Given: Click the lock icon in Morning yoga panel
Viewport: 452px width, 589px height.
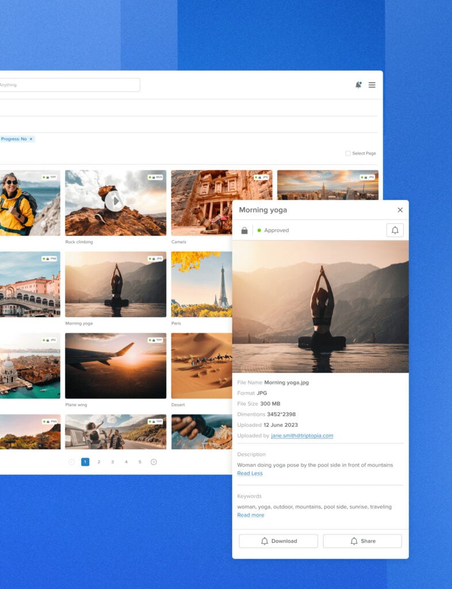Looking at the screenshot, I should coord(244,231).
